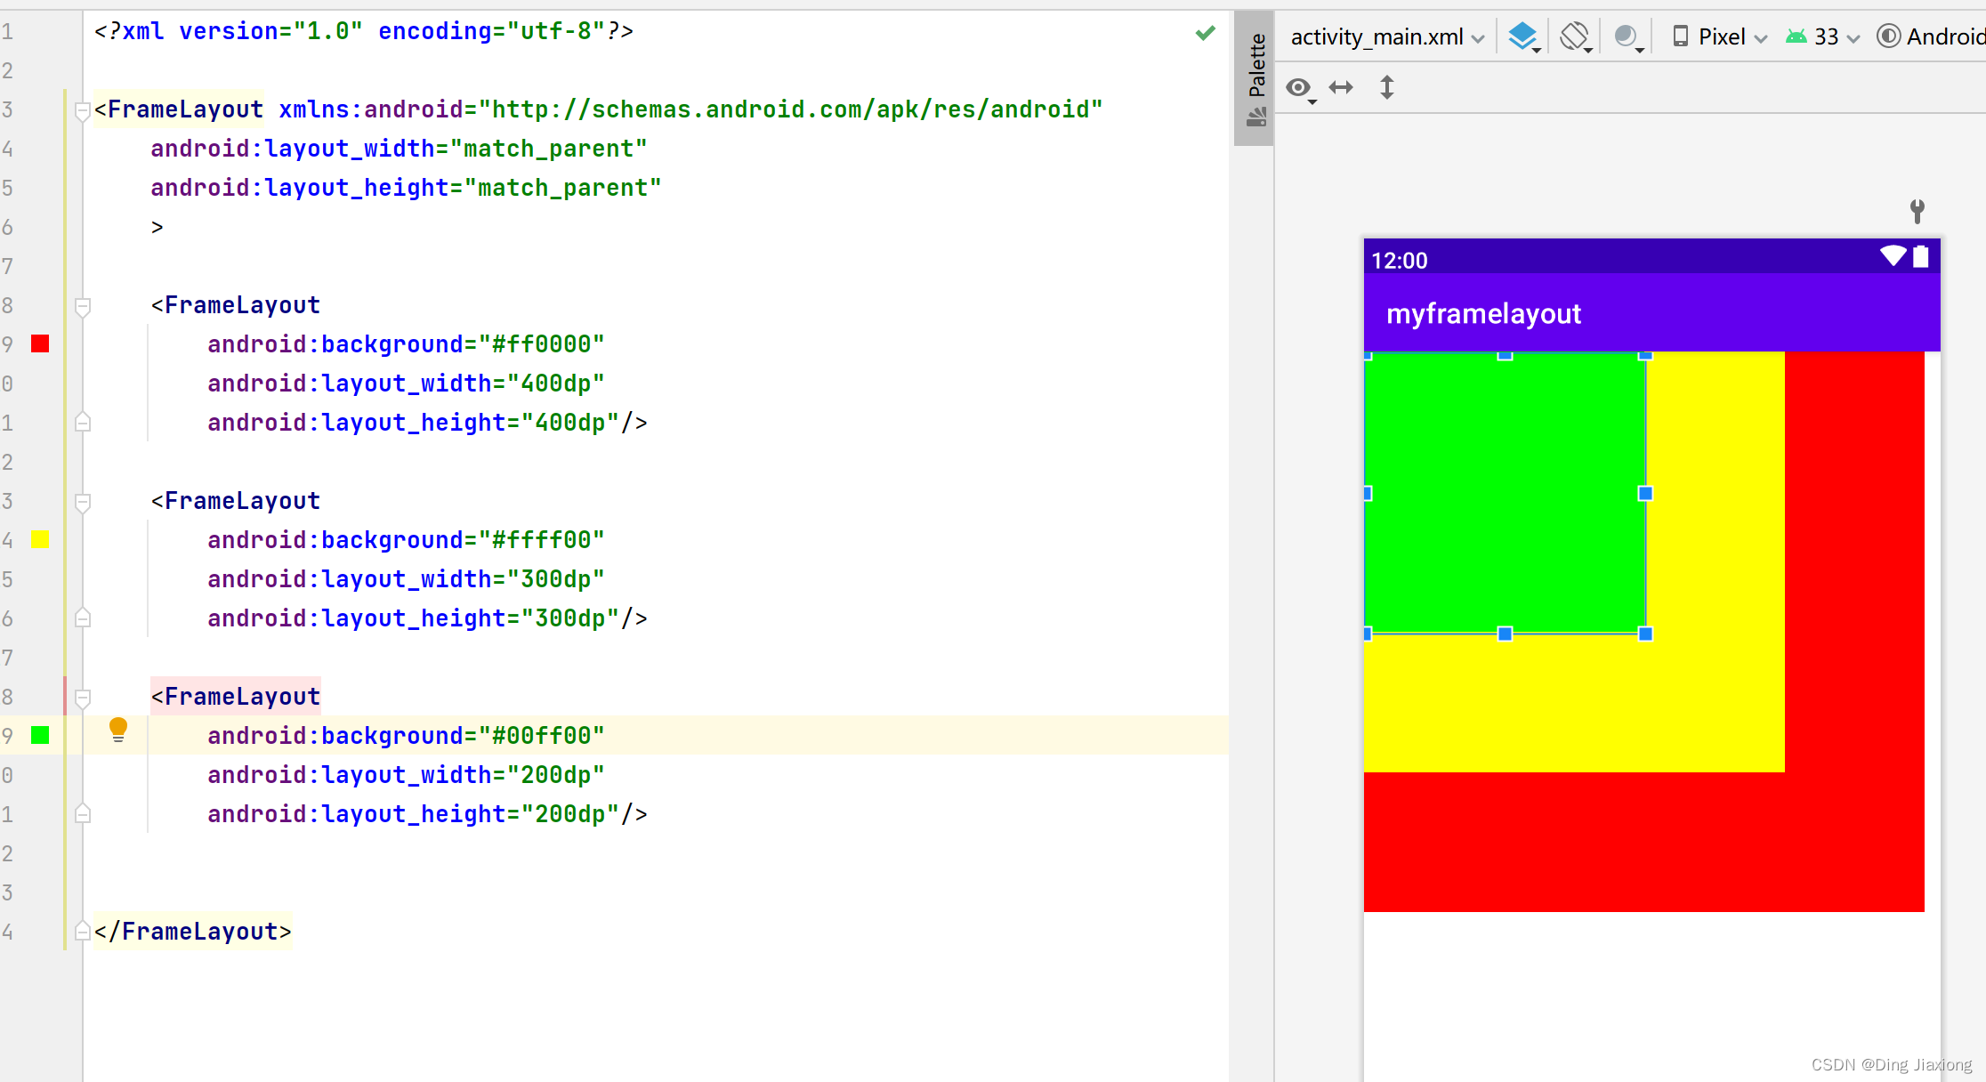This screenshot has height=1082, width=1986.
Task: Click the bottom-middle handle of green view
Action: [x=1505, y=634]
